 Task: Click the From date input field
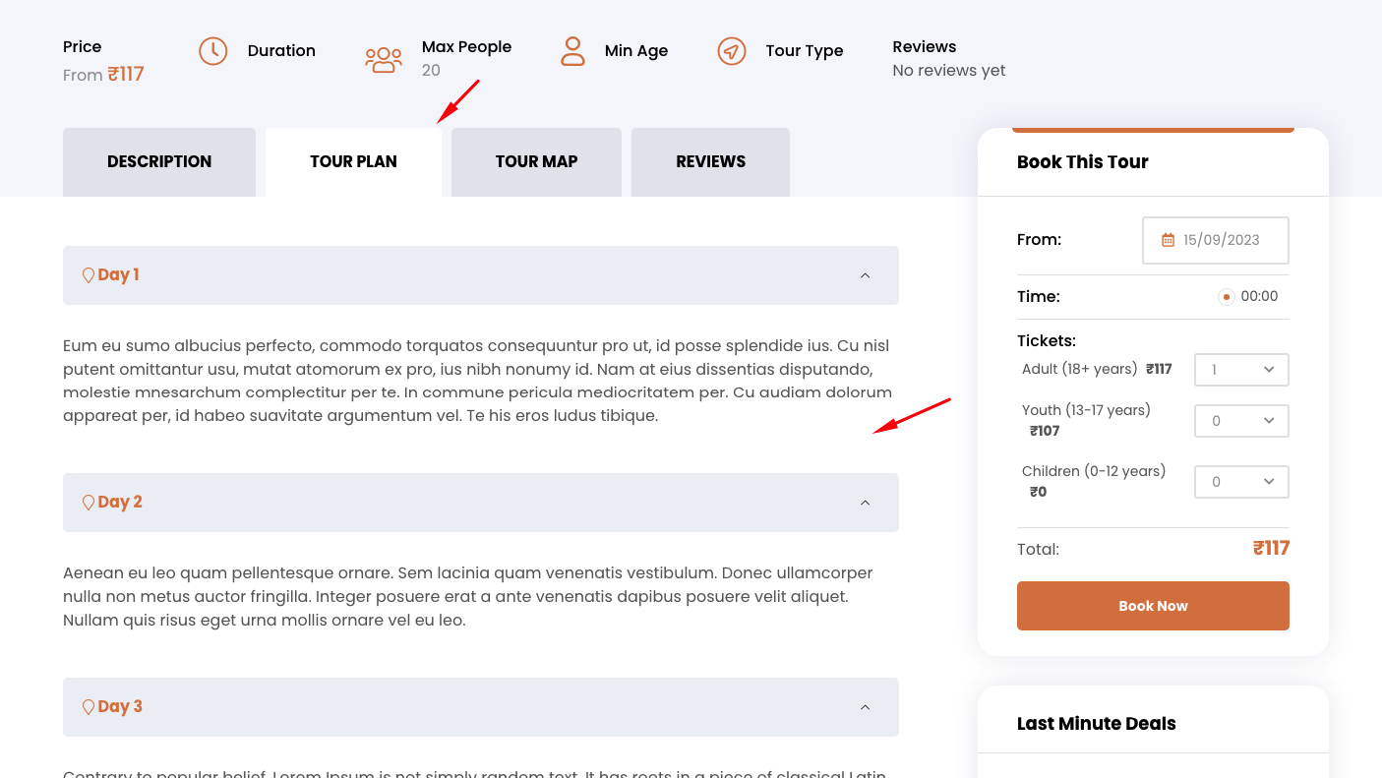pyautogui.click(x=1216, y=240)
